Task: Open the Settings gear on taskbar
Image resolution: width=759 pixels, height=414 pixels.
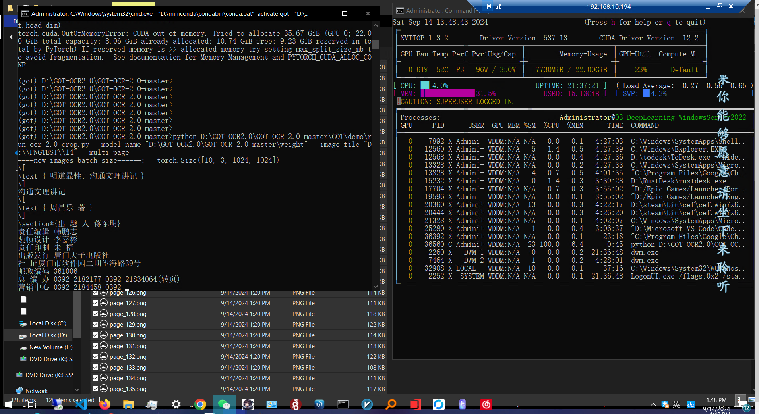Action: (x=176, y=404)
